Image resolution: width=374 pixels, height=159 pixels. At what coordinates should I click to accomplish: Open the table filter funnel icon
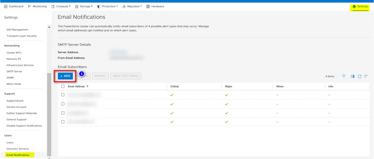(344, 76)
